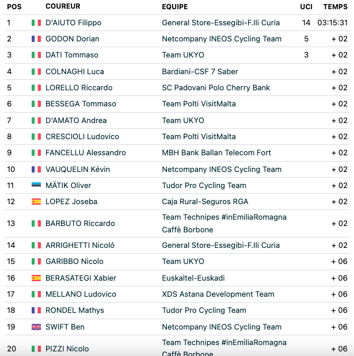This screenshot has width=354, height=356.
Task: Open the Caja Rural-Seguros RGA team link
Action: pyautogui.click(x=205, y=202)
